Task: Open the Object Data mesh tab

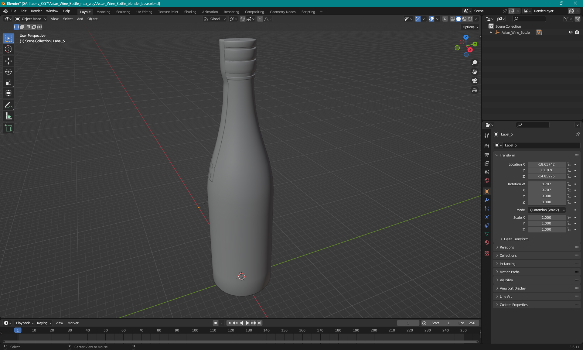Action: pyautogui.click(x=487, y=234)
